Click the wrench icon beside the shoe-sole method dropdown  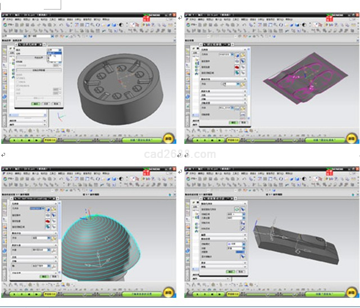243,84
